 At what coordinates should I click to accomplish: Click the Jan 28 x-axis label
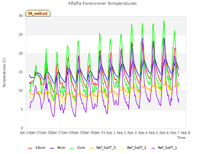[68, 133]
